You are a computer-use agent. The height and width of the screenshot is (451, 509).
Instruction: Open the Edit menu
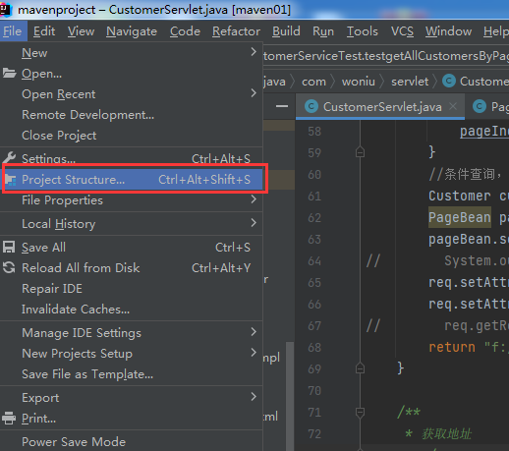(44, 31)
